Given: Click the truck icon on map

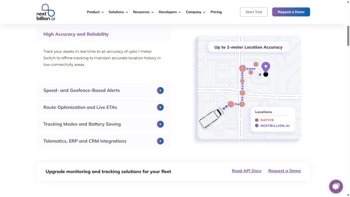Looking at the screenshot, I should tap(211, 118).
